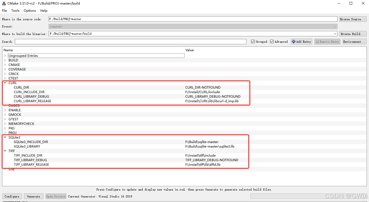
Task: Expand the CTEST group
Action: tap(5, 78)
